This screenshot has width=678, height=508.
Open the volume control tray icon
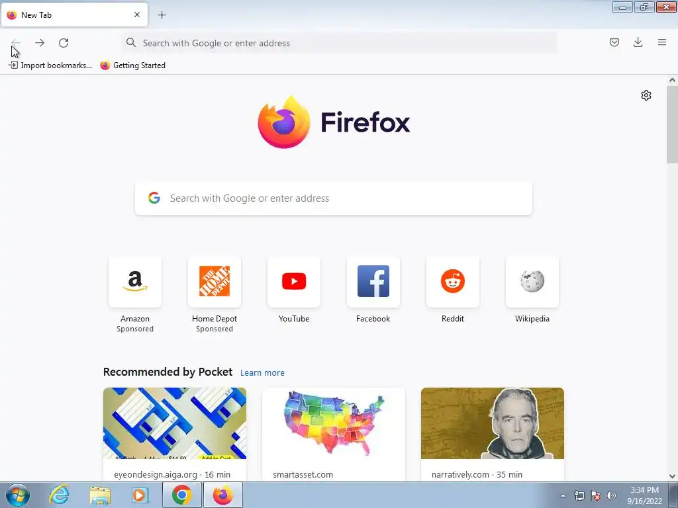pyautogui.click(x=610, y=495)
